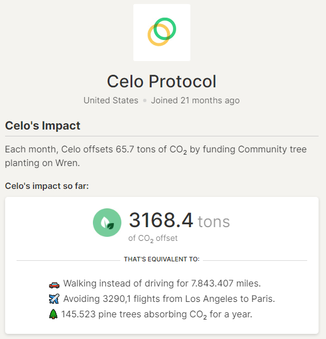Click the Celo Protocol title heading
This screenshot has width=326, height=339.
click(x=162, y=81)
